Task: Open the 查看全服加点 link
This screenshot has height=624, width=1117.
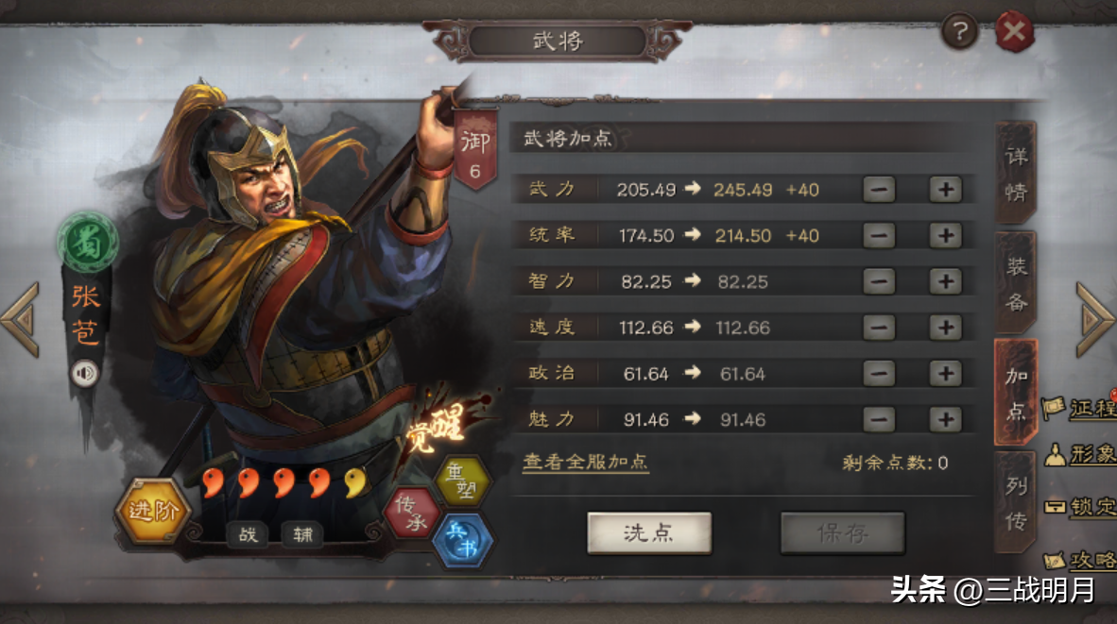Action: [586, 463]
